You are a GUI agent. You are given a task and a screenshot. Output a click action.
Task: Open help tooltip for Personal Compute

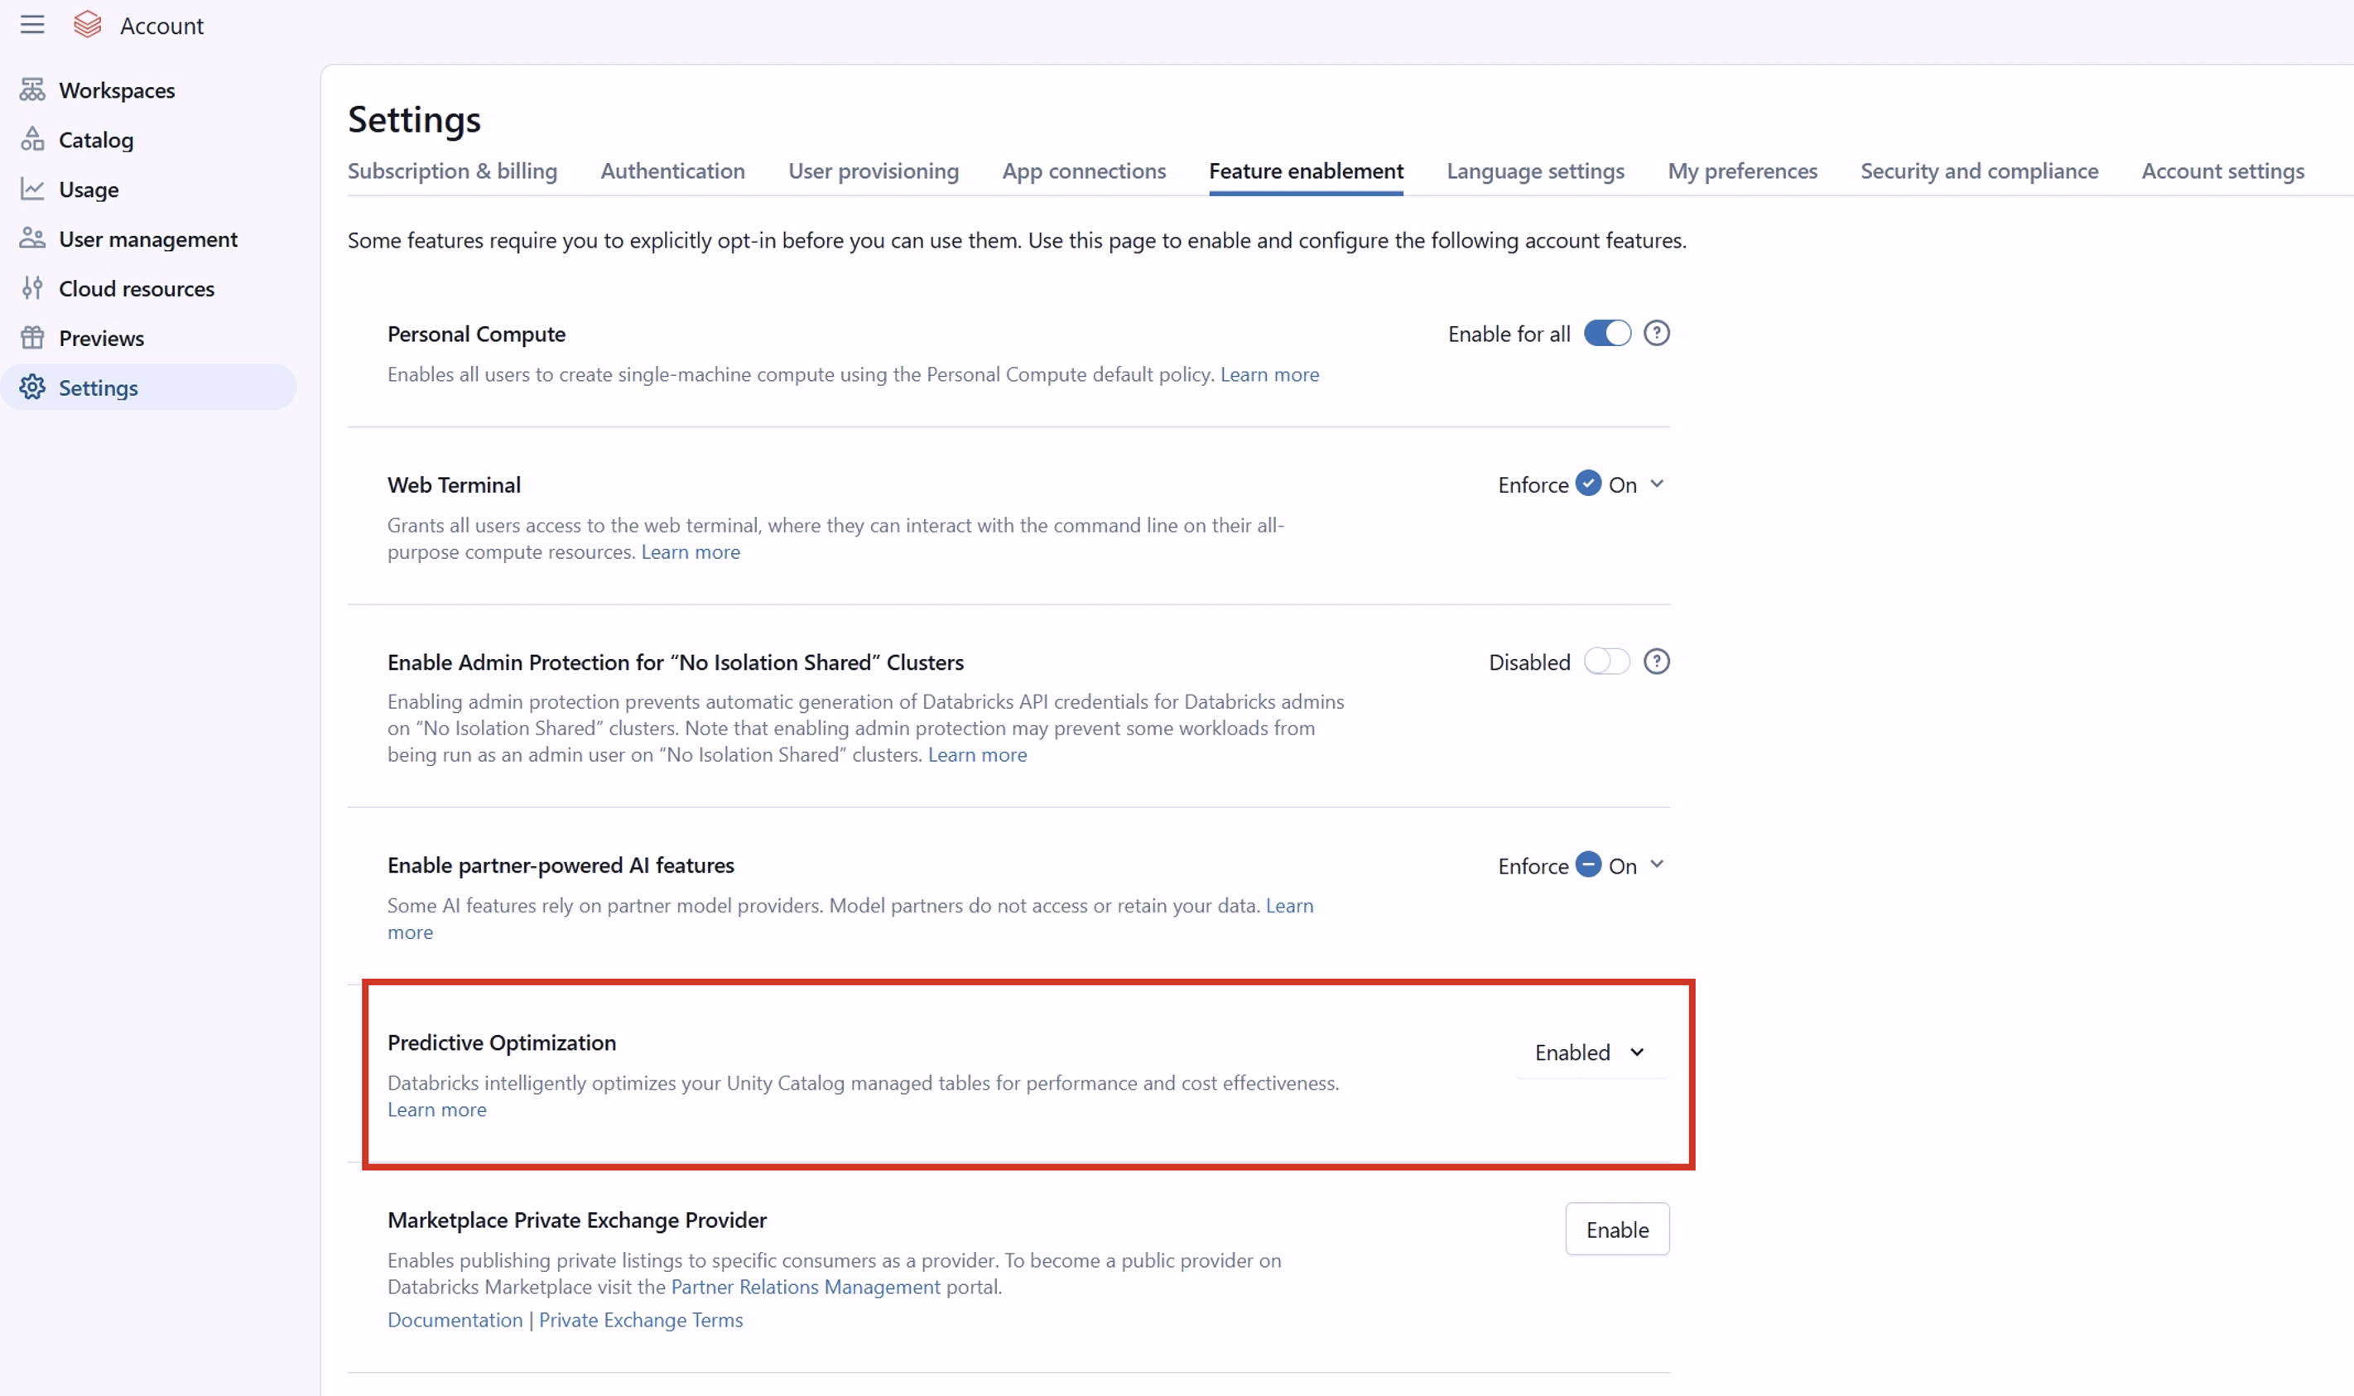[1656, 333]
